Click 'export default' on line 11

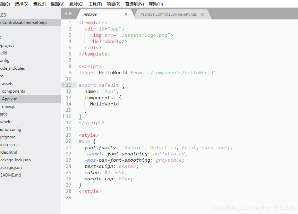point(99,85)
